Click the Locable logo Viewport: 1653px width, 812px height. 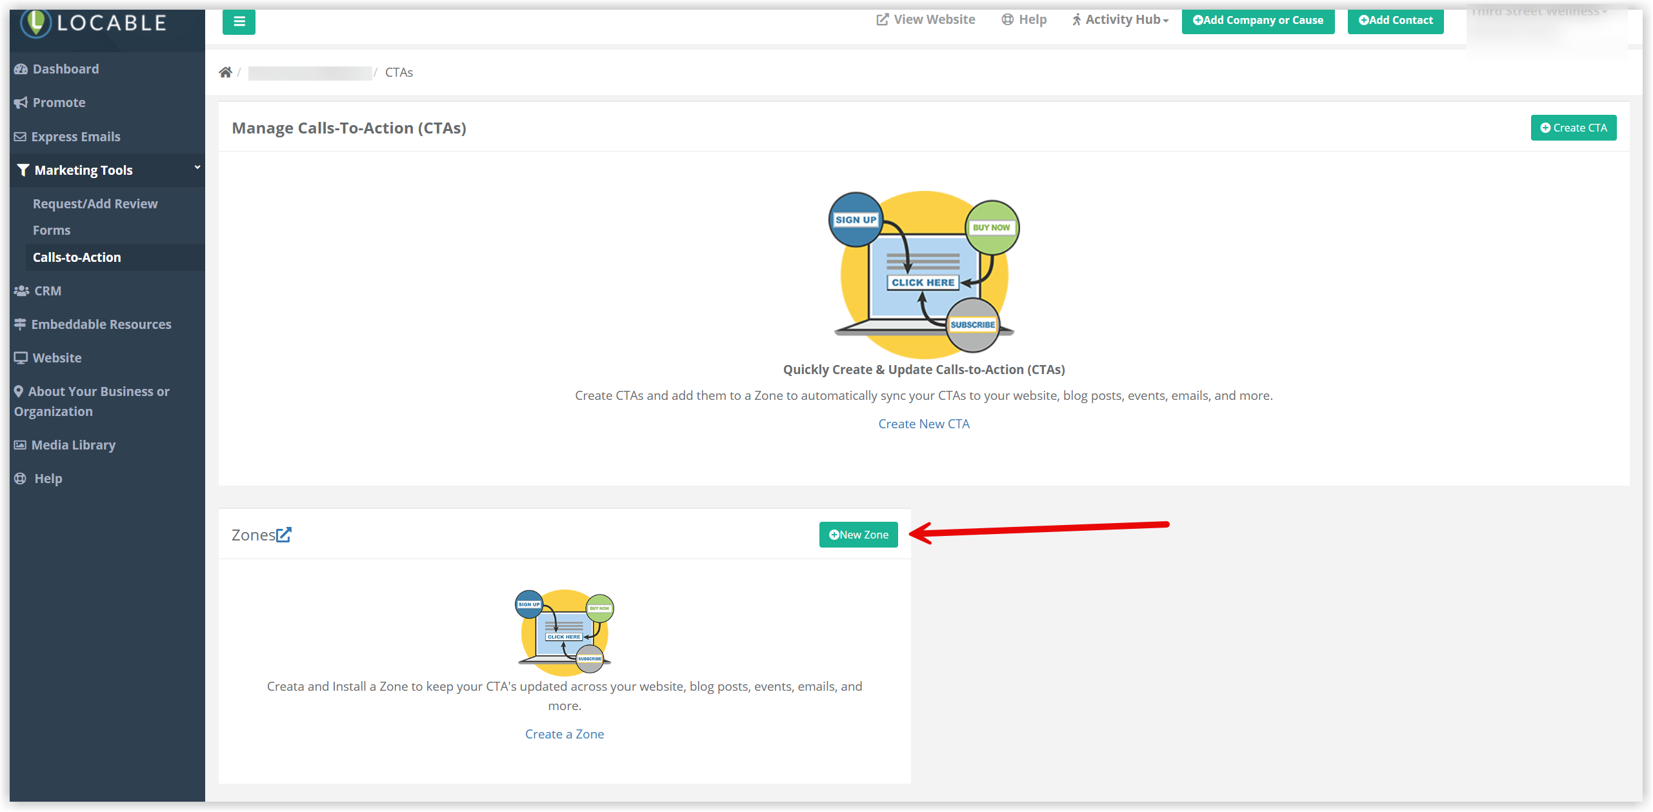click(94, 23)
